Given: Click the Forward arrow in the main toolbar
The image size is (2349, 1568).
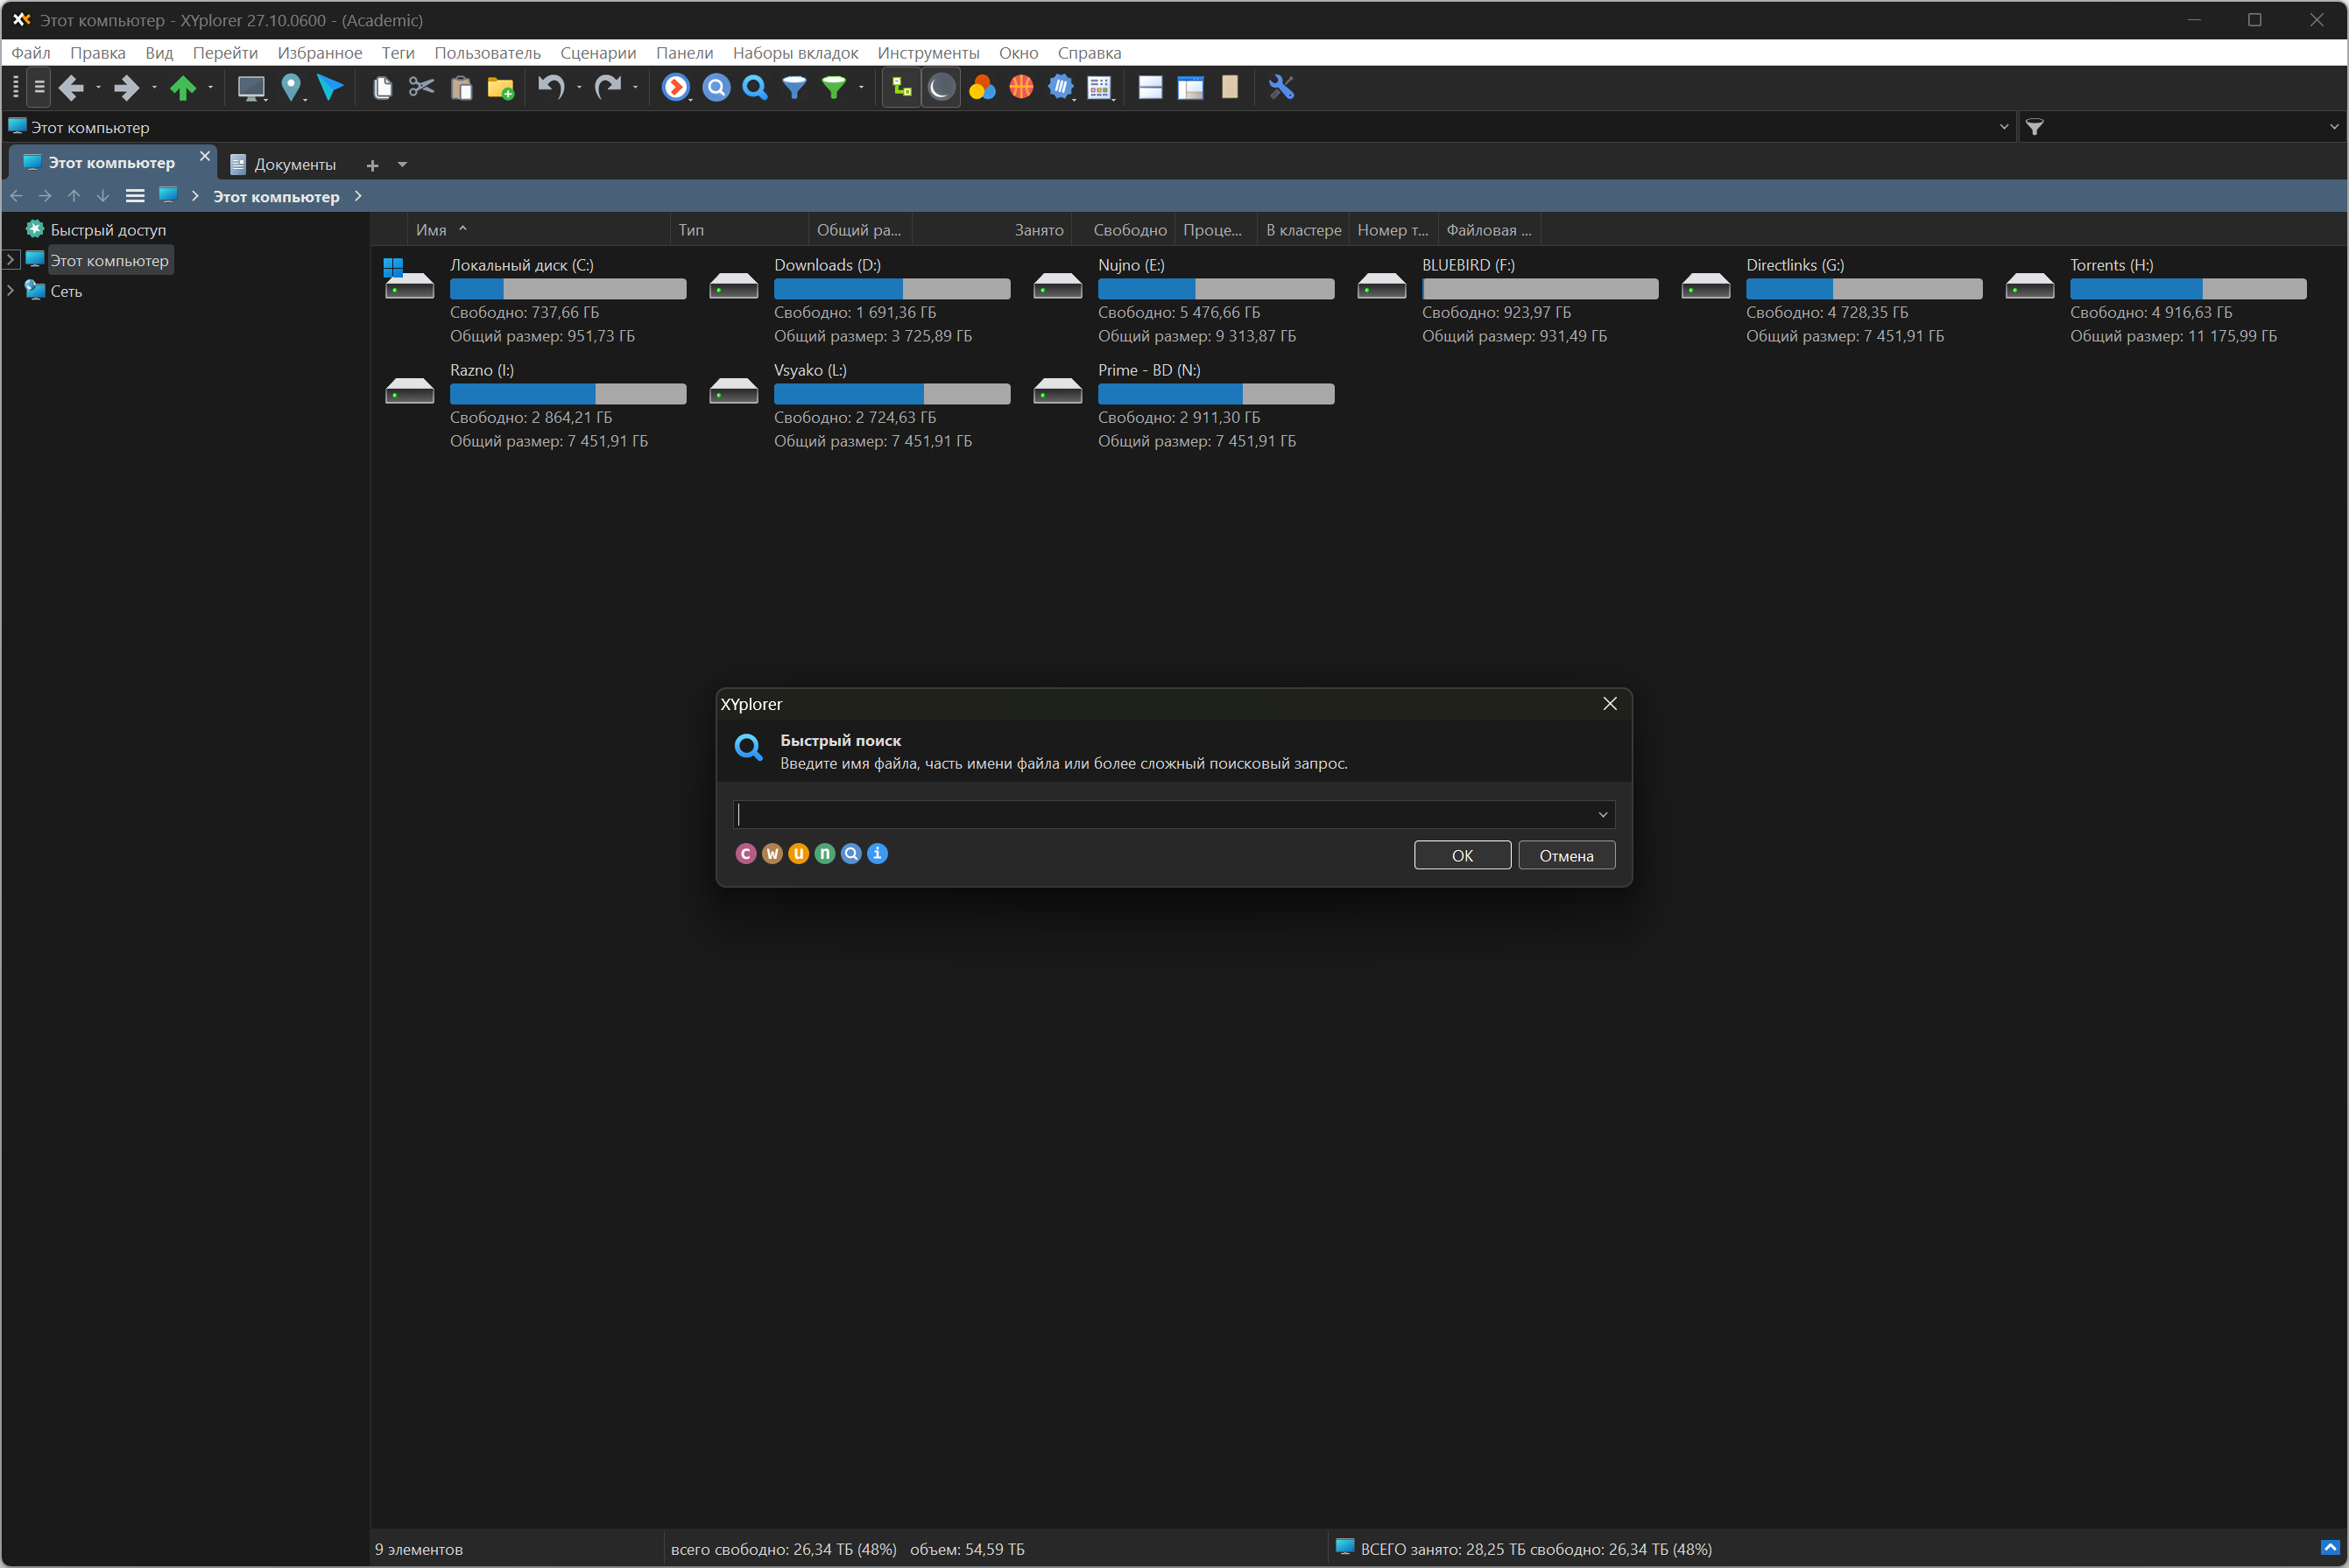Looking at the screenshot, I should coord(126,88).
